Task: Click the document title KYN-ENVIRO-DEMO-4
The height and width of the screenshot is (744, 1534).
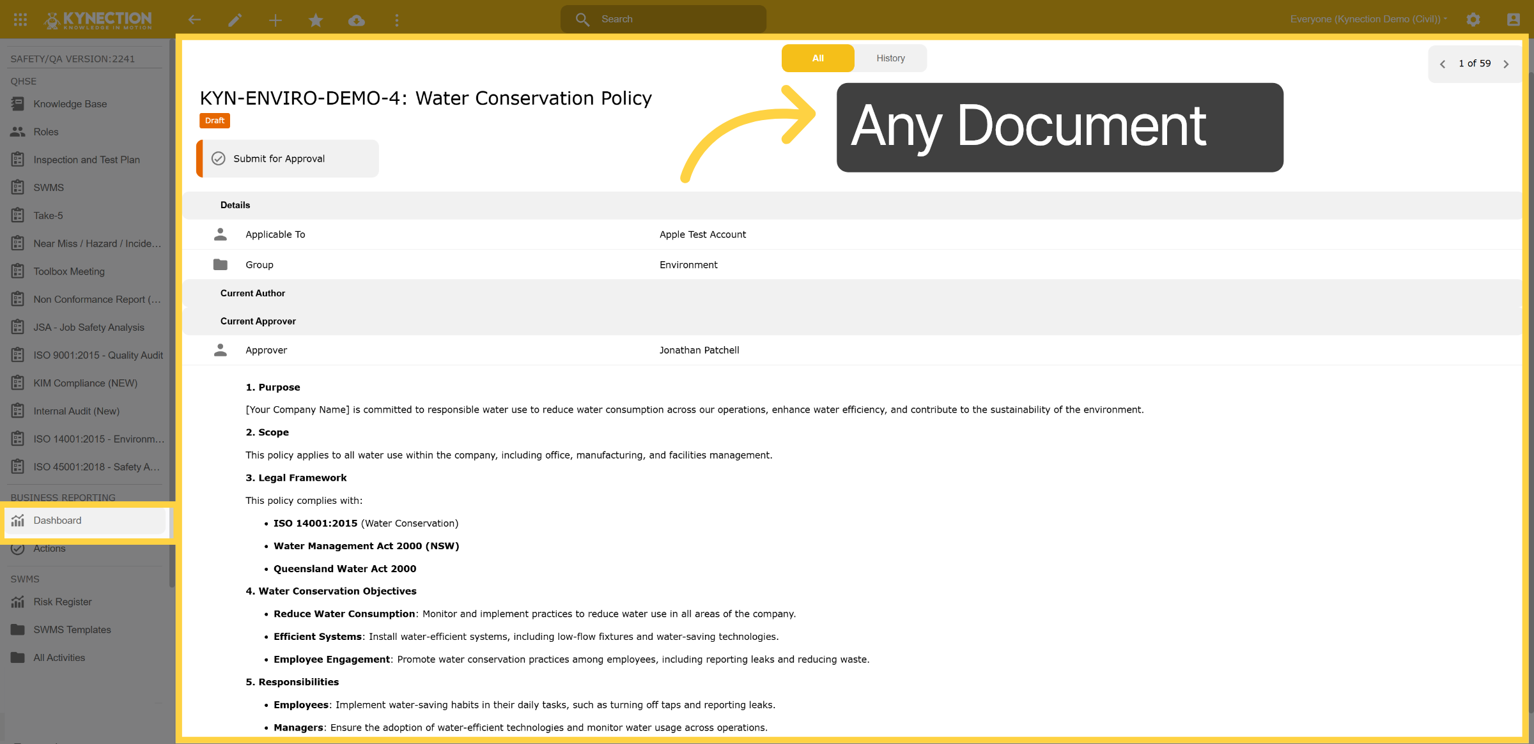Action: 426,98
